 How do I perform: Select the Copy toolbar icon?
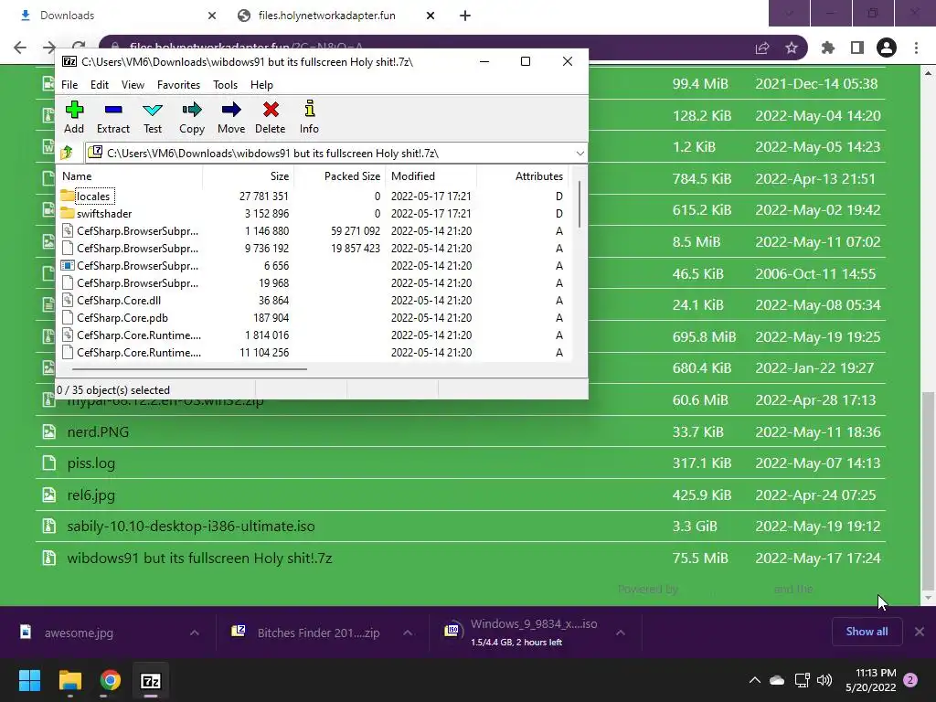click(192, 117)
